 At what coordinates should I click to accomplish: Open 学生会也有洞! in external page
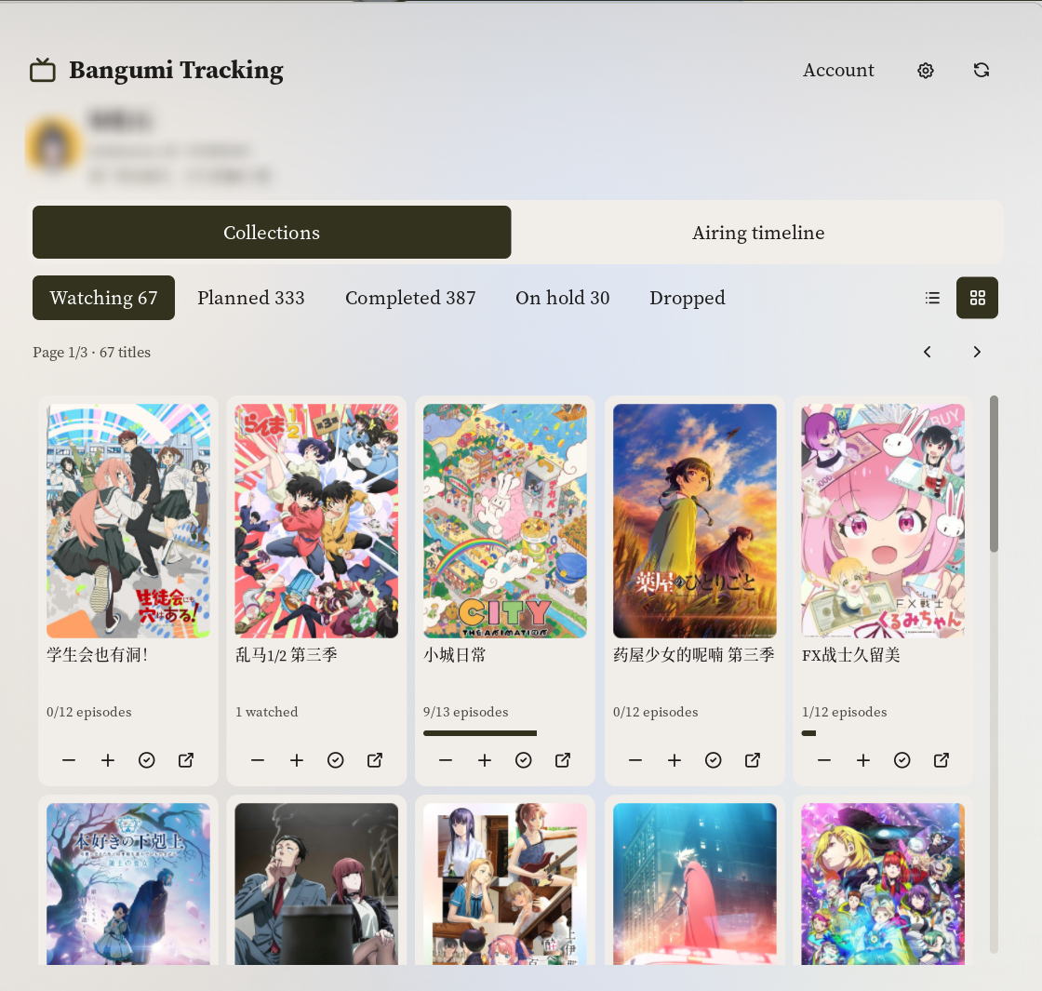[x=186, y=759]
